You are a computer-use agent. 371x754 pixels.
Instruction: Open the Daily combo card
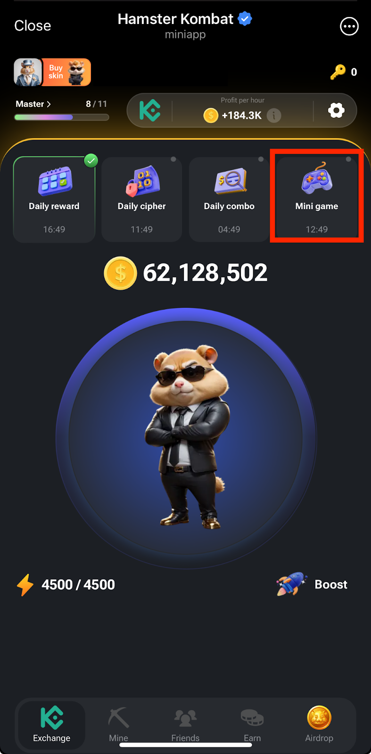[229, 199]
